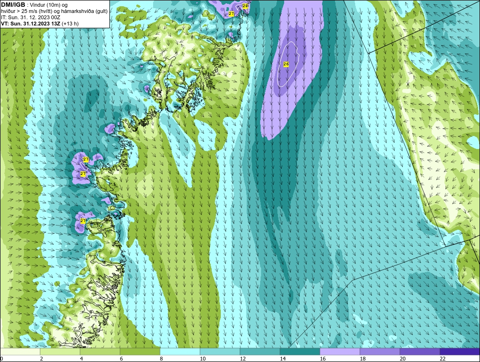Viewport: 480px width, 362px height.
Task: Click the 'Vindur (10m) og' header text
Action: [49, 5]
